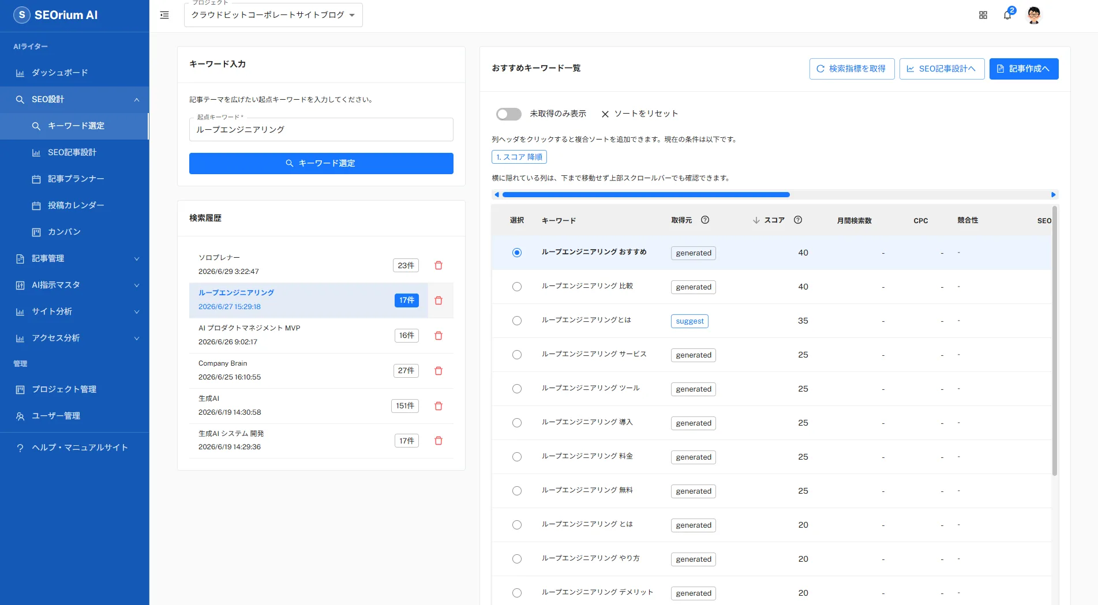The height and width of the screenshot is (605, 1098).
Task: Open the apps grid icon
Action: point(983,16)
